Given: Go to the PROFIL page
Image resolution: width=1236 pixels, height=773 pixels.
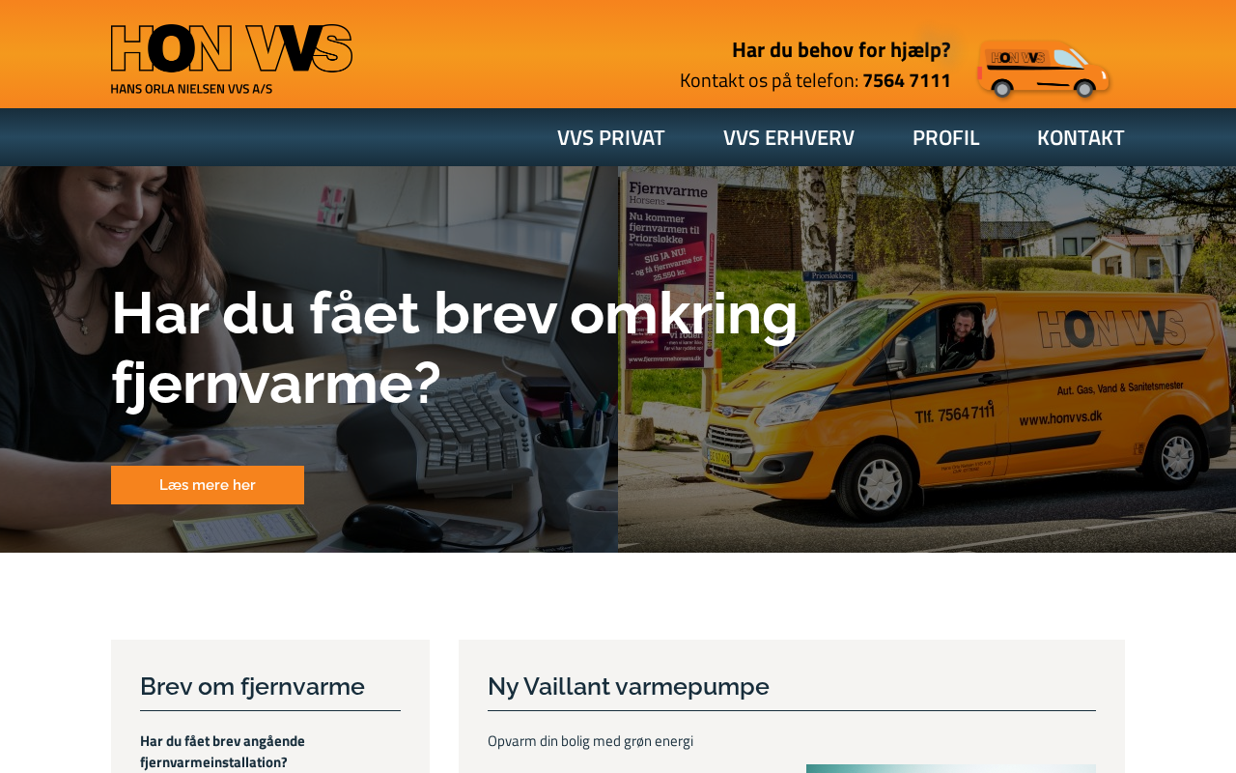Looking at the screenshot, I should pos(945,137).
